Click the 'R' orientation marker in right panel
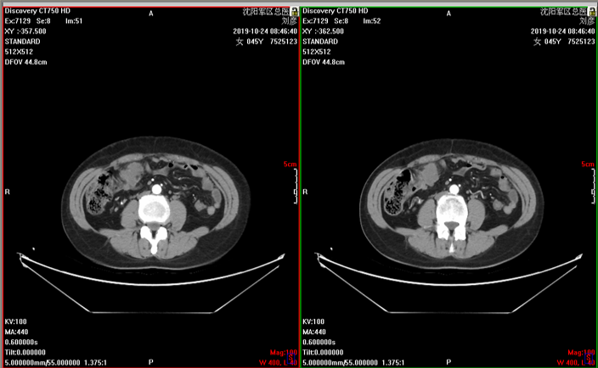Image resolution: width=598 pixels, height=368 pixels. (x=306, y=192)
